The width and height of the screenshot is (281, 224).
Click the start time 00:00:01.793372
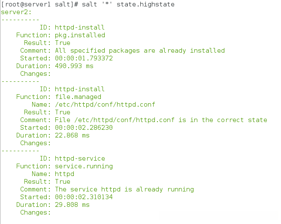(84, 58)
